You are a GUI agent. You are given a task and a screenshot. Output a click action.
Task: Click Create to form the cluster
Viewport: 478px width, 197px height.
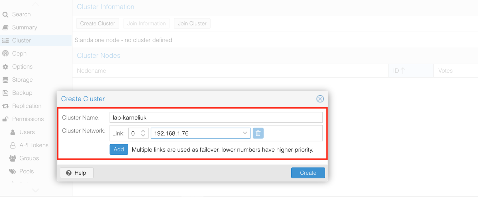pyautogui.click(x=308, y=173)
